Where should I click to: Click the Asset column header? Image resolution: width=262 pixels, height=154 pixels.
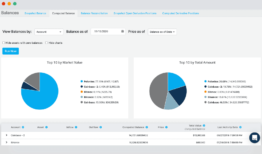point(41,127)
